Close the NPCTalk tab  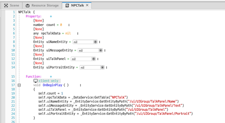pos(87,5)
